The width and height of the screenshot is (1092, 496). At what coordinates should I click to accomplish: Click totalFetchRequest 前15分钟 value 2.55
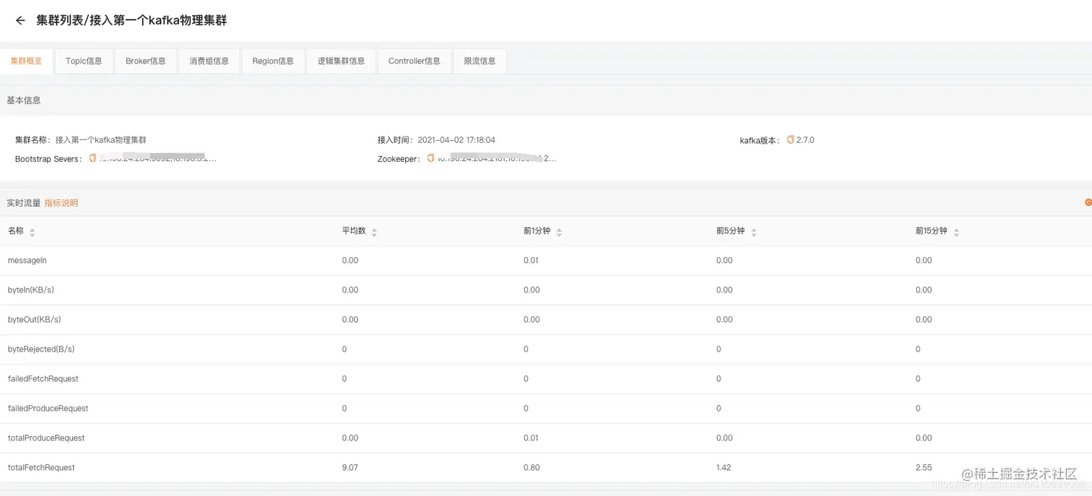coord(924,467)
